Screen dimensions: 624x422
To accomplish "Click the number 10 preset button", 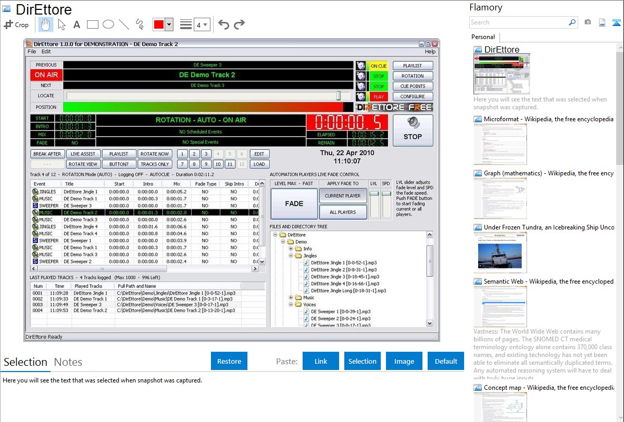I will pyautogui.click(x=218, y=164).
